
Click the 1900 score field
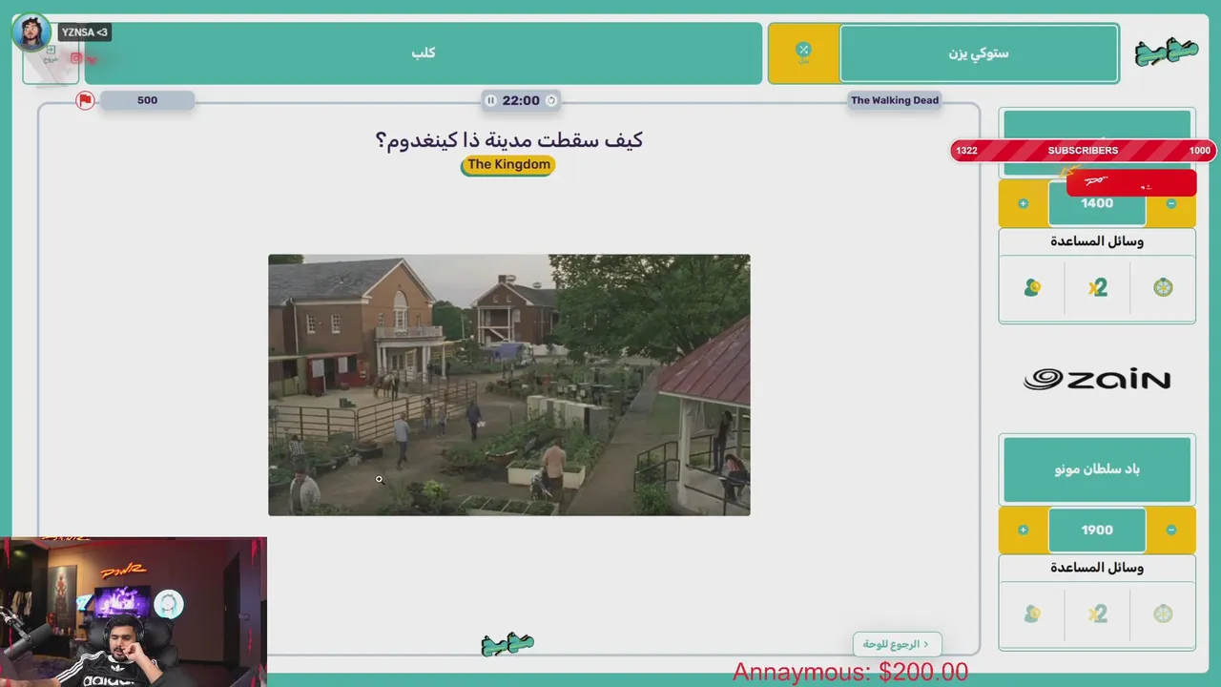(x=1097, y=530)
